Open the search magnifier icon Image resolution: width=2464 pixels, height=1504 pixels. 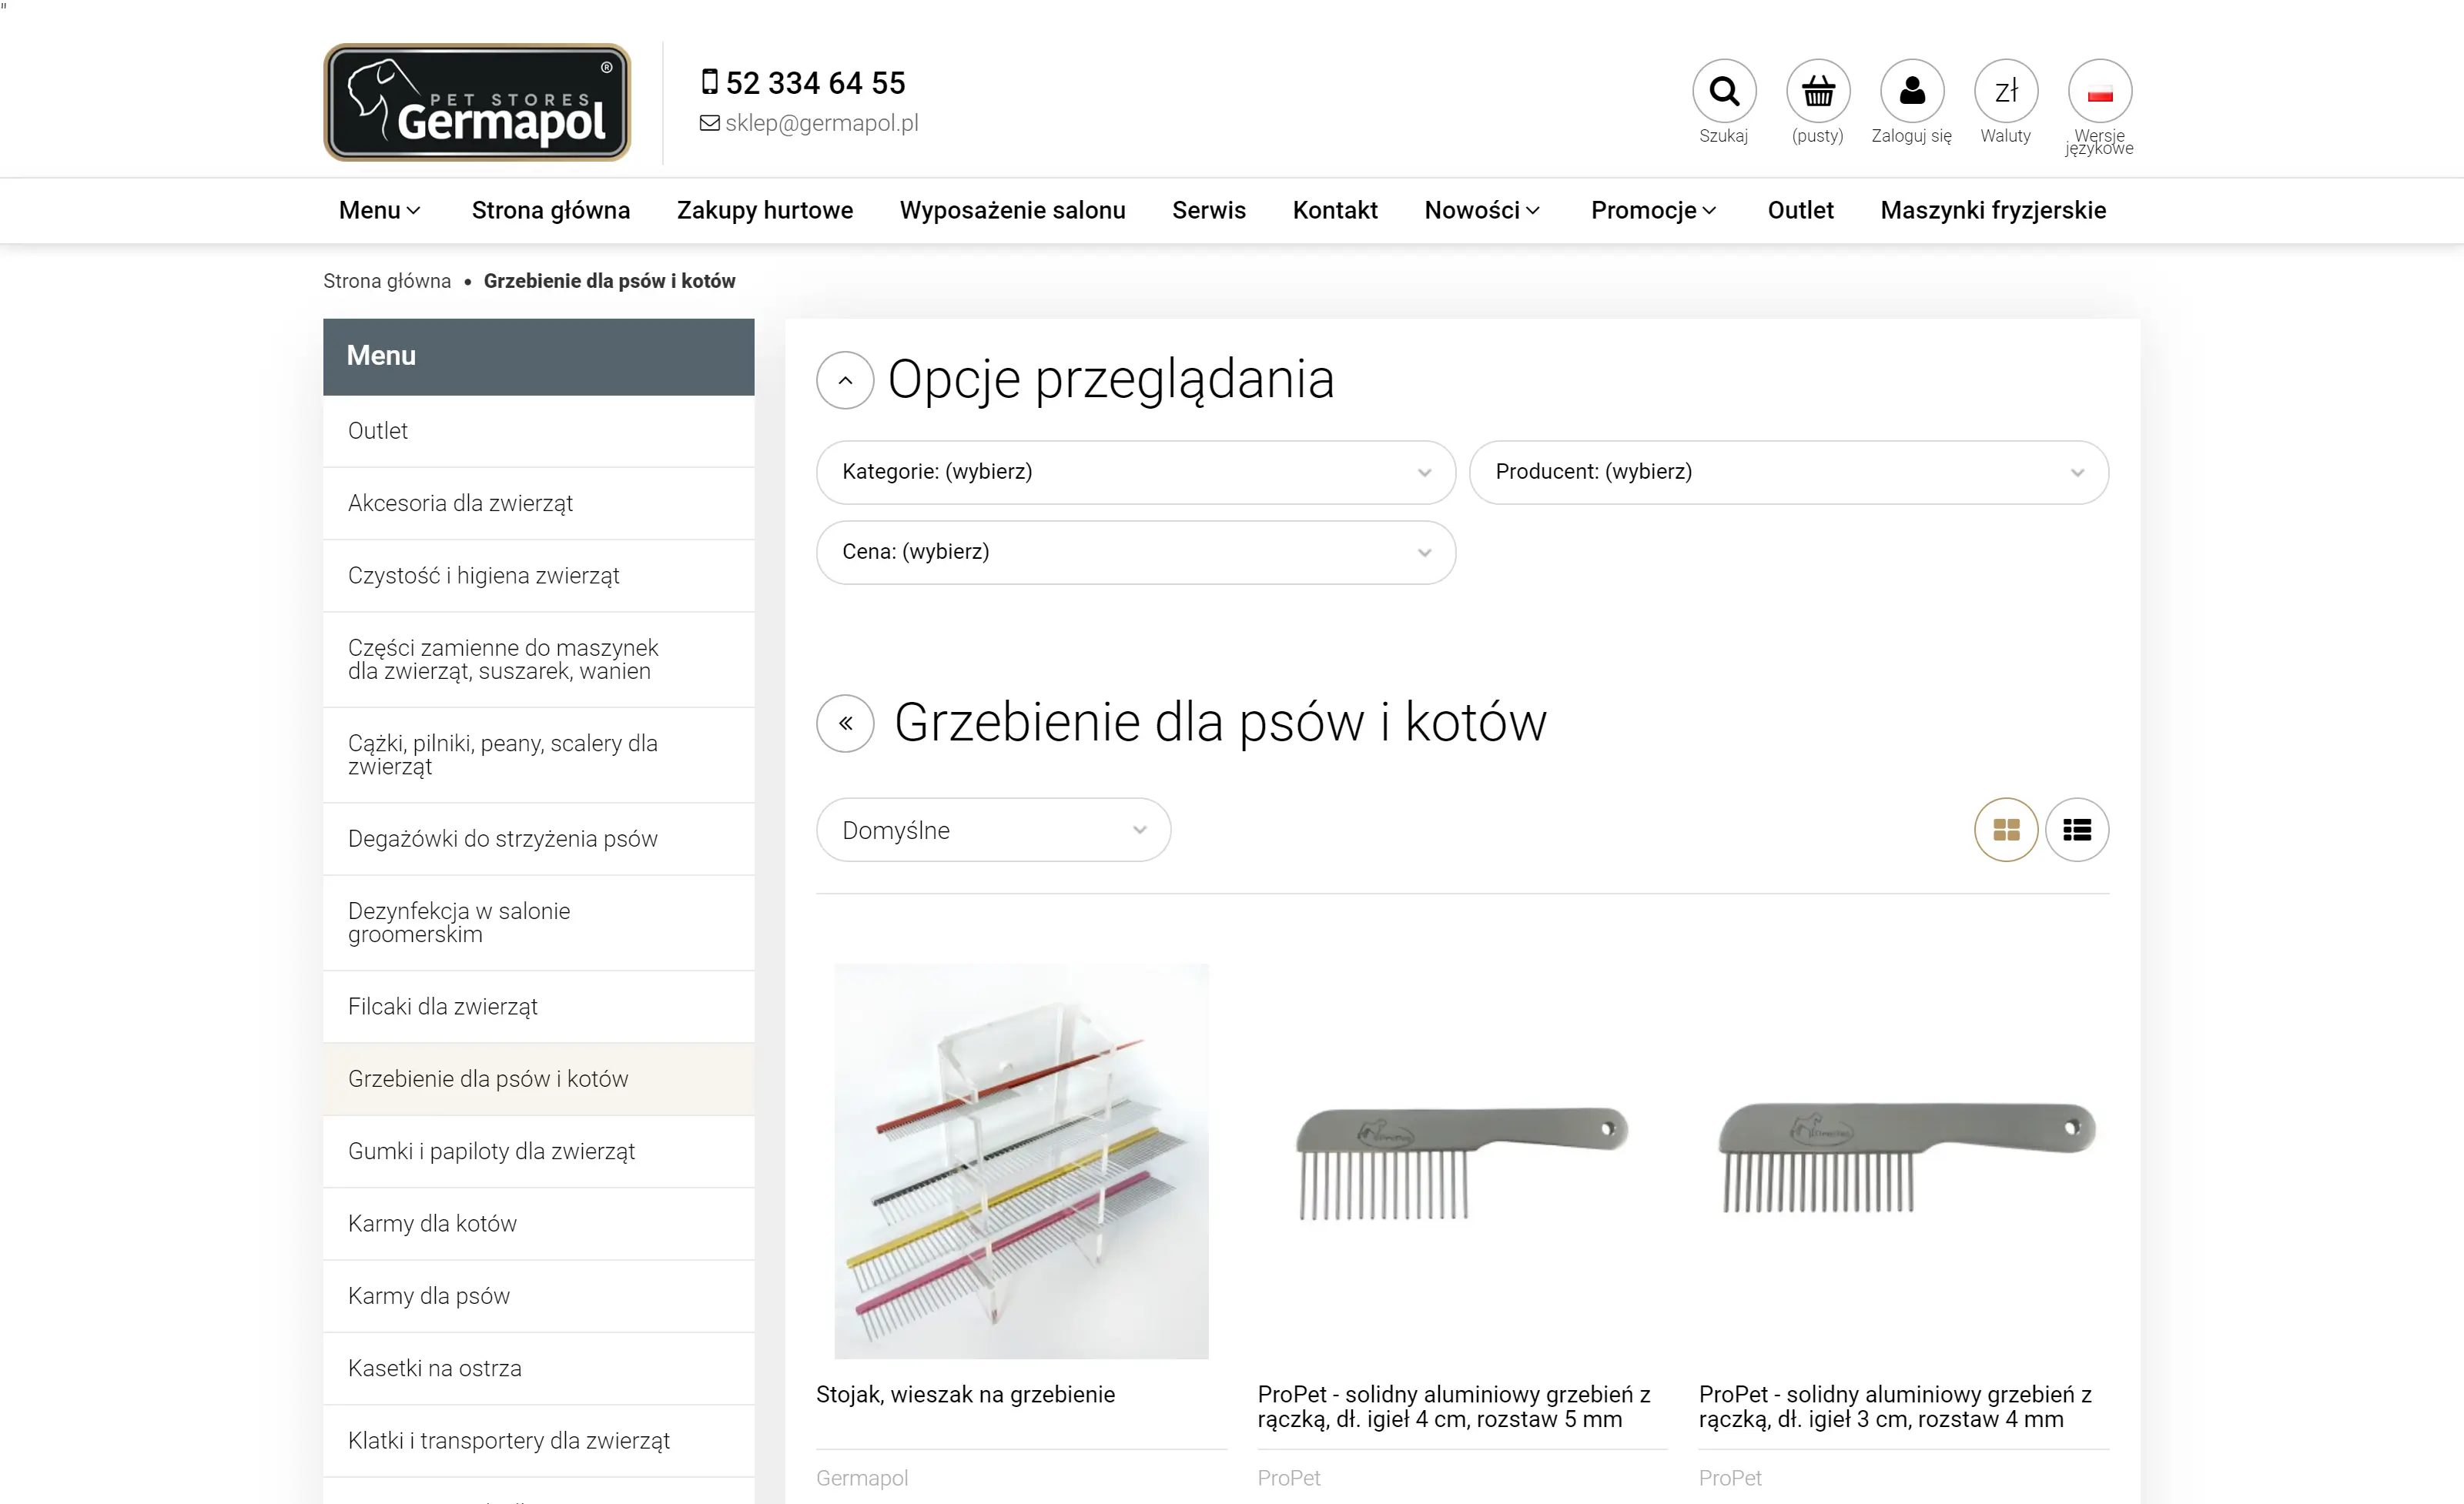(1724, 91)
